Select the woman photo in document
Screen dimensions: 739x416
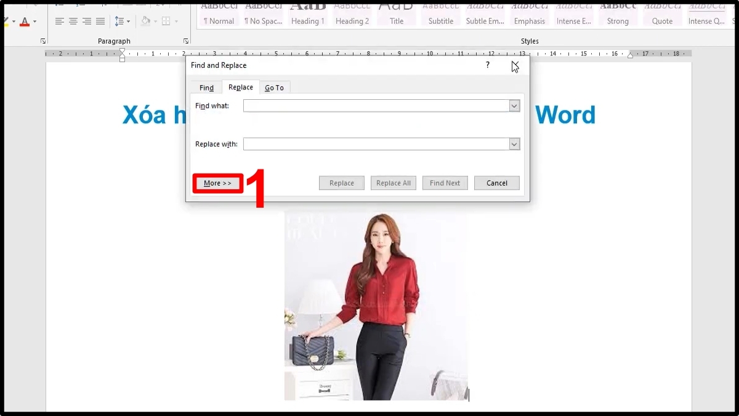tap(376, 306)
